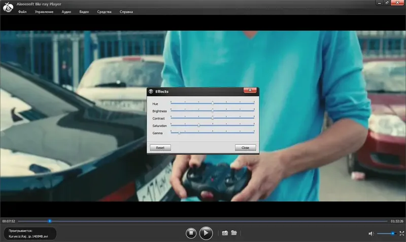Start playback with the Play button
The image size is (406, 242).
[x=206, y=233]
